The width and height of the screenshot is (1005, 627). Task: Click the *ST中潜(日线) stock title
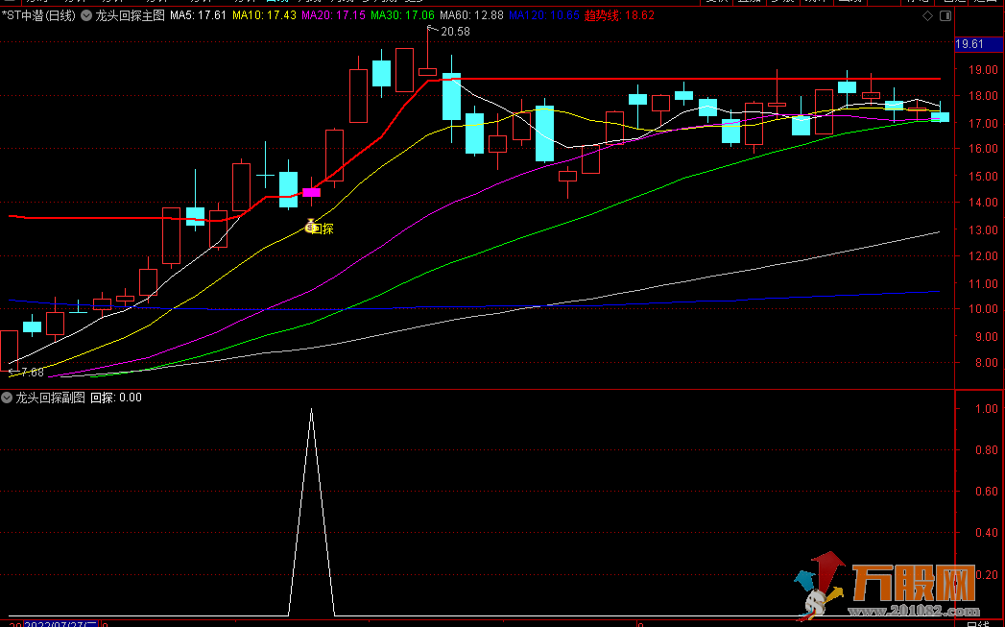coord(39,15)
